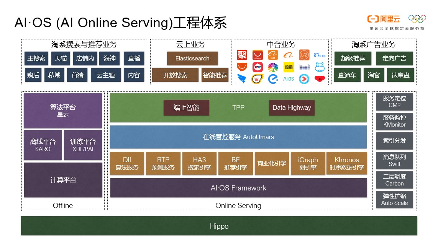The image size is (438, 244).
Task: Click the red Kaola koala icon
Action: 320,79
